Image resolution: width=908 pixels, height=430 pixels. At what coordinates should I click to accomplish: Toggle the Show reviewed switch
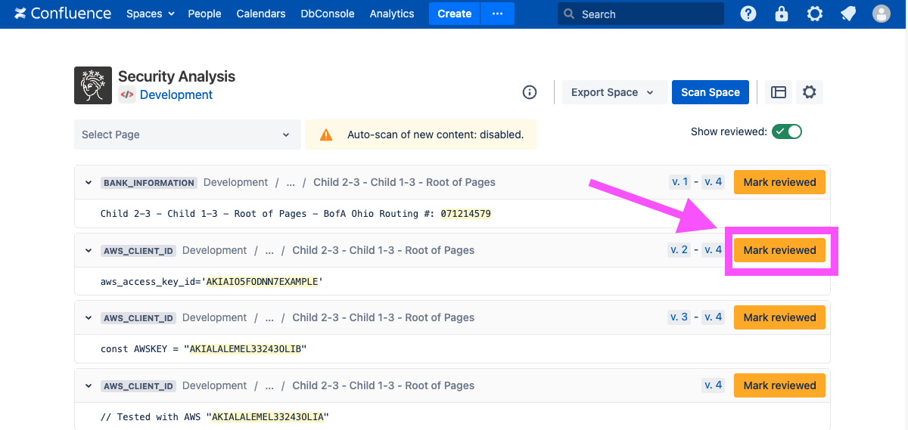coord(786,131)
